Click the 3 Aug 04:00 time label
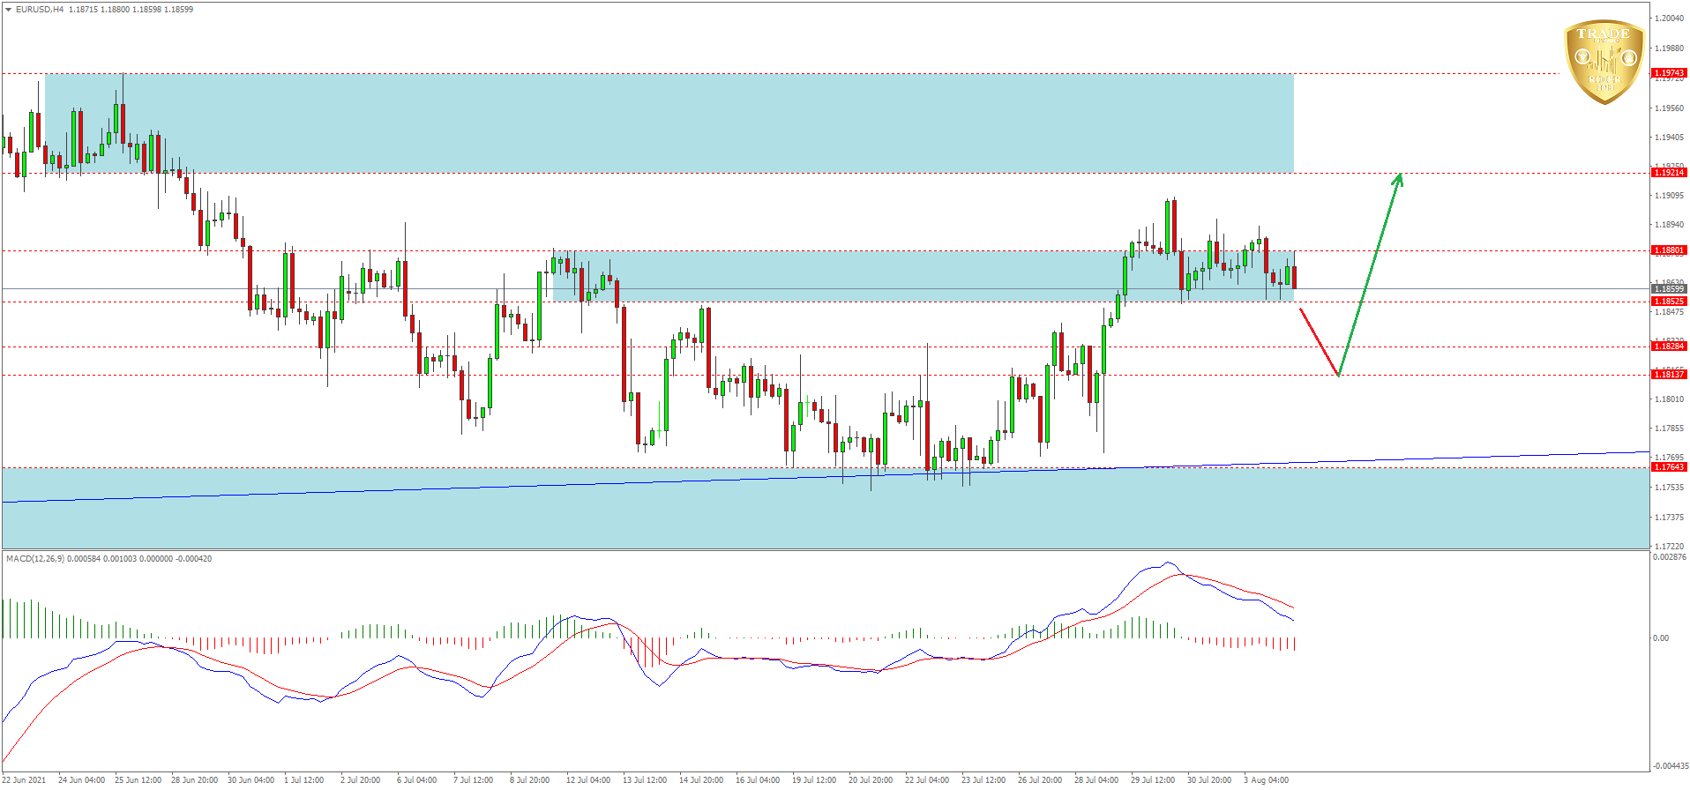 click(x=1267, y=780)
